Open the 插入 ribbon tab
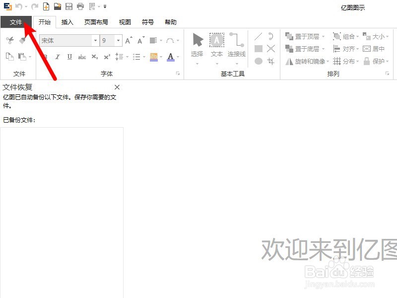397x298 pixels. 67,22
